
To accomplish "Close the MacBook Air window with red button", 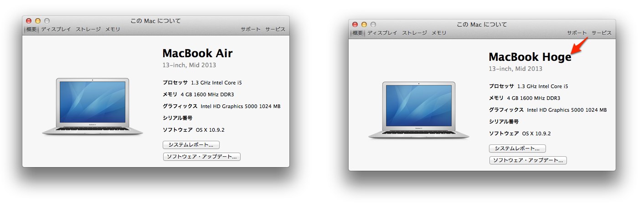I will coord(29,21).
